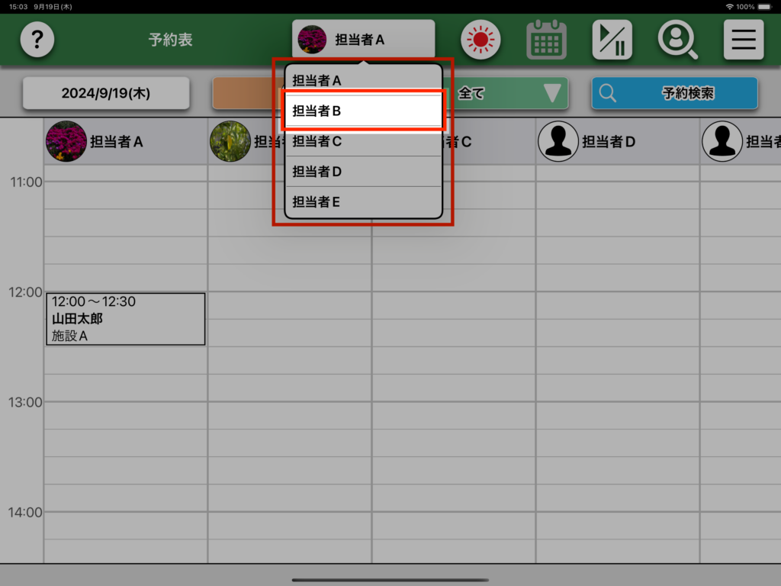This screenshot has height=586, width=781.
Task: Open the 山田太郎 12:00 appointment
Action: click(125, 318)
